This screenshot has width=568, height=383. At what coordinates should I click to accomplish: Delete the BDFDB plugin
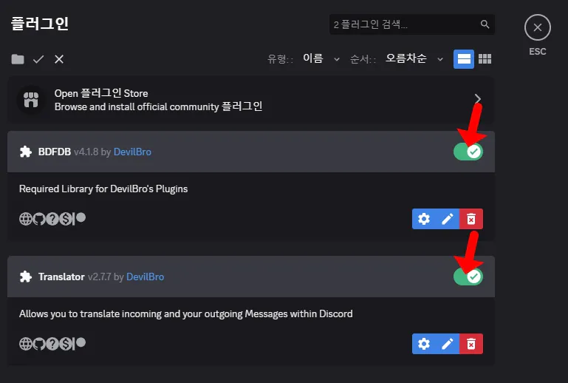471,219
